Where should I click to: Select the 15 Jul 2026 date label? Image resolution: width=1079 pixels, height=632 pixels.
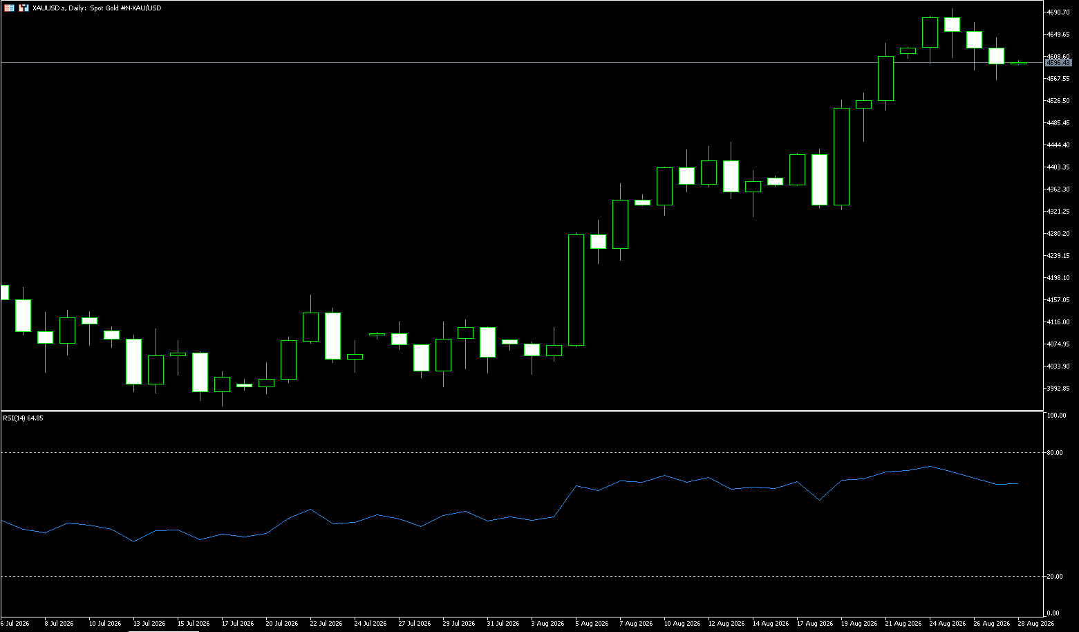(194, 624)
